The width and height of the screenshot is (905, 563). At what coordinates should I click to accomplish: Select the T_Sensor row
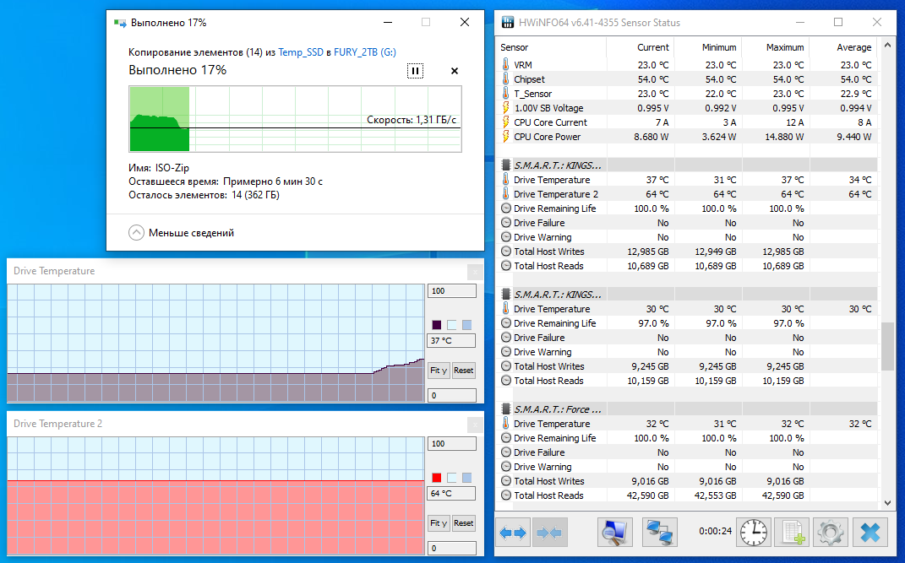(687, 94)
